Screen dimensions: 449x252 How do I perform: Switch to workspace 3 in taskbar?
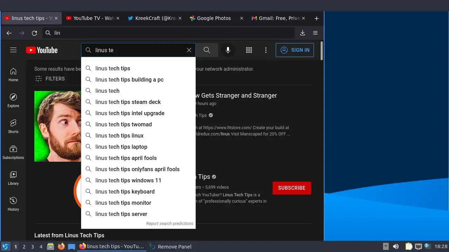click(32, 247)
